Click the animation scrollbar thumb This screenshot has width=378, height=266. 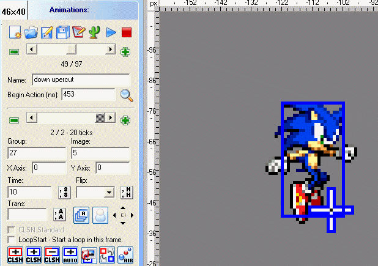tap(71, 50)
